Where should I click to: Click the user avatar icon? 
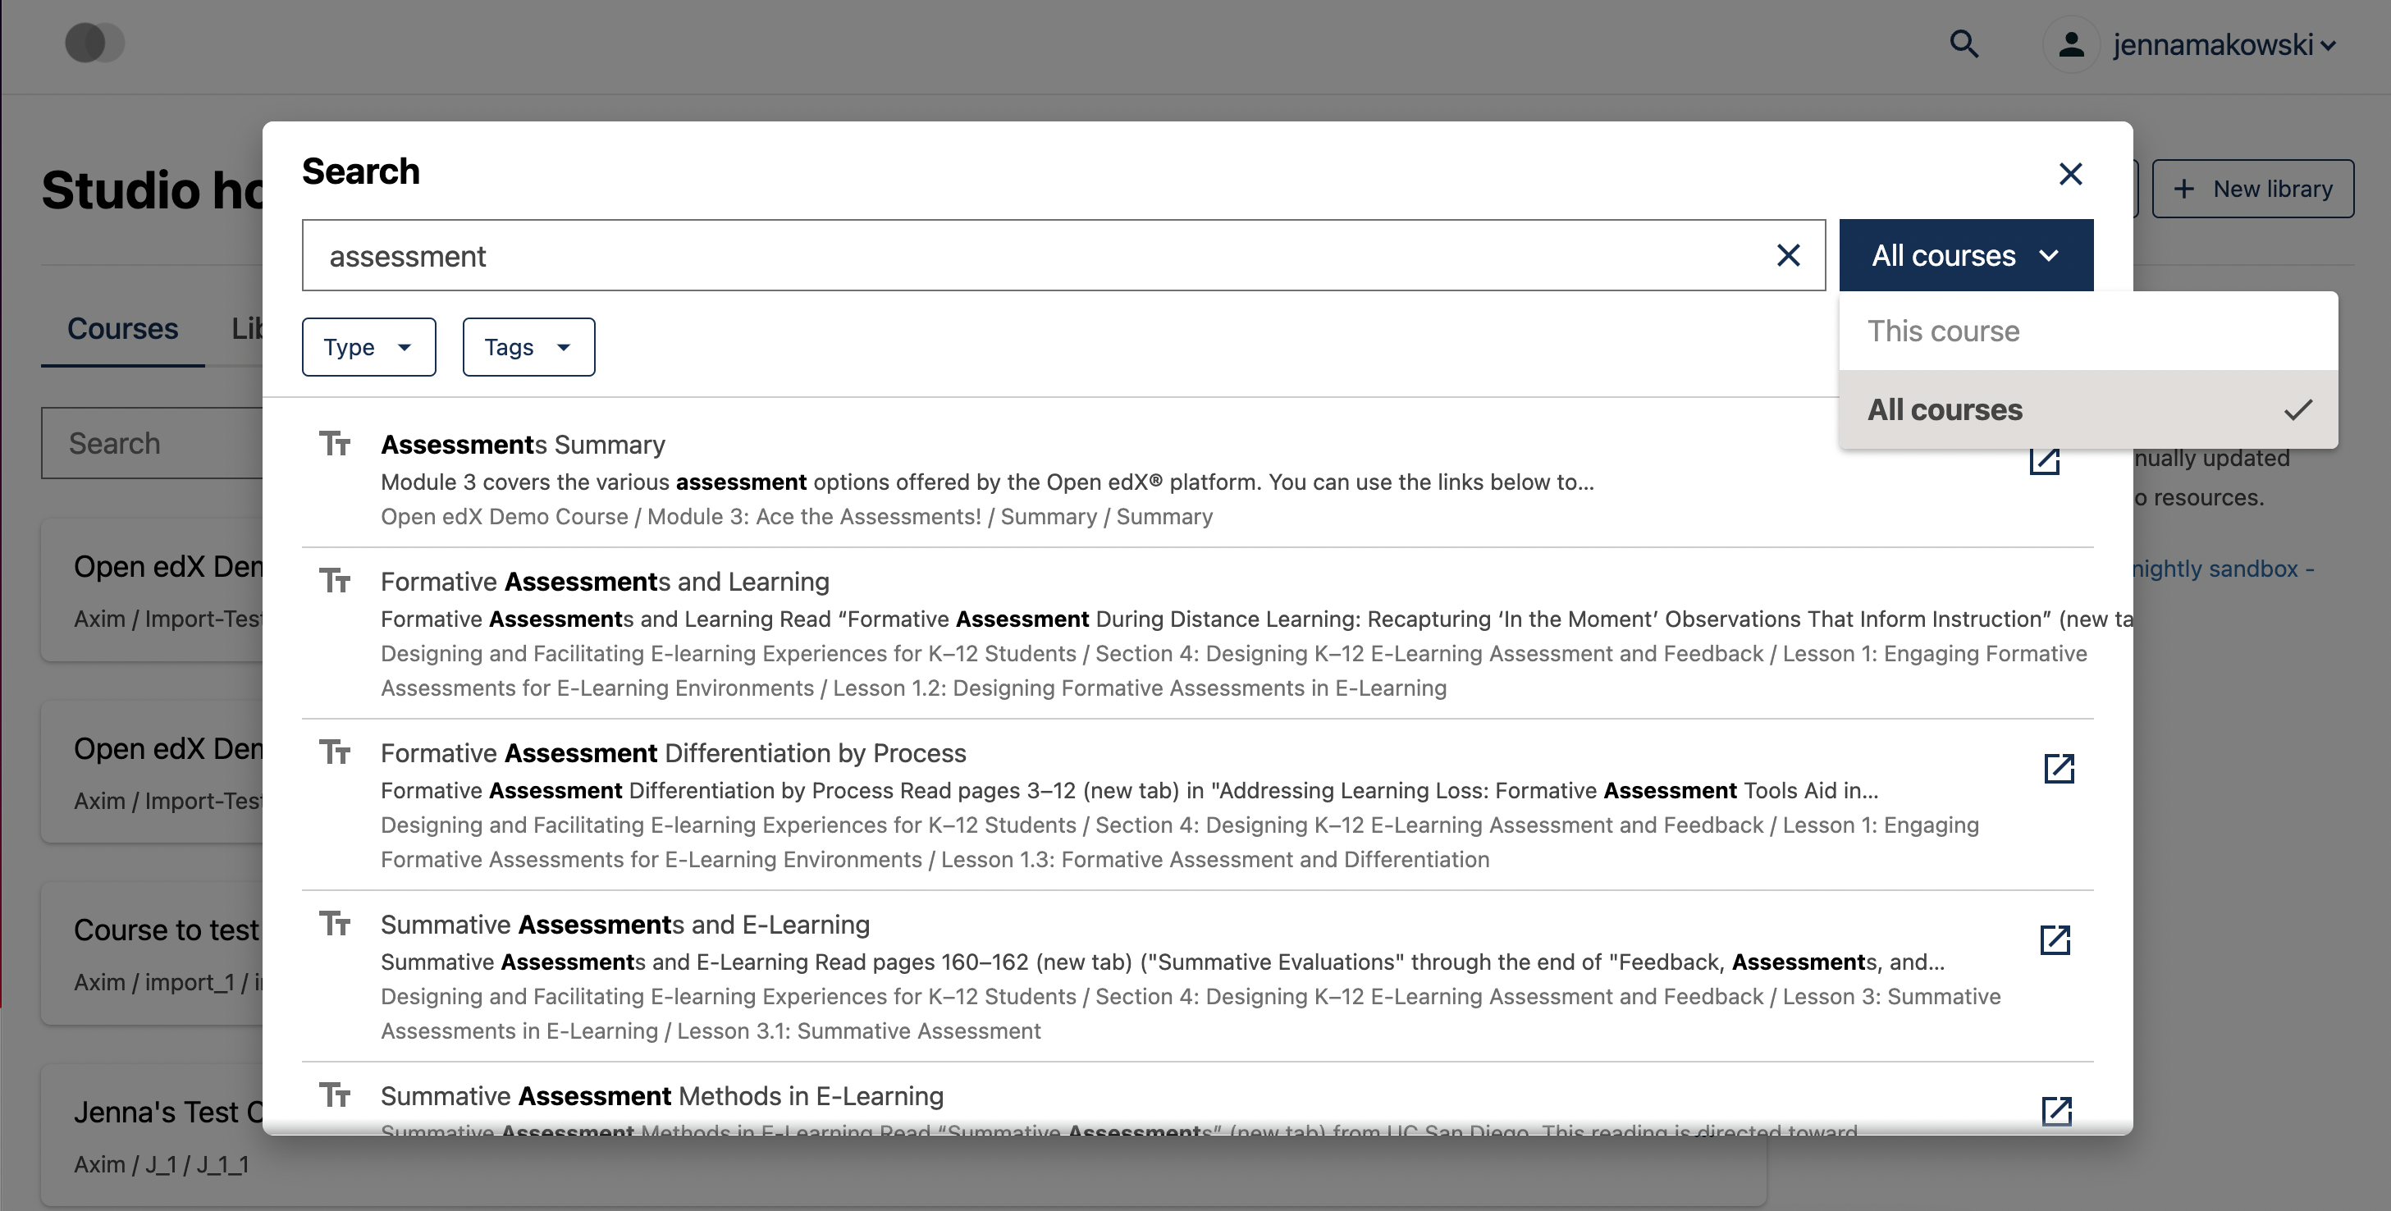point(2071,43)
